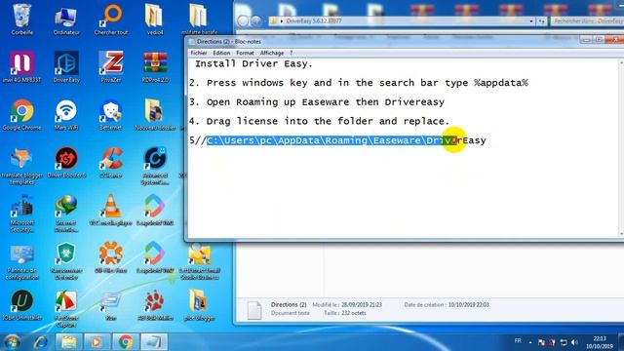Expand the Explorer address bar dropdown
Screen dimensions: 624x351
coord(531,21)
